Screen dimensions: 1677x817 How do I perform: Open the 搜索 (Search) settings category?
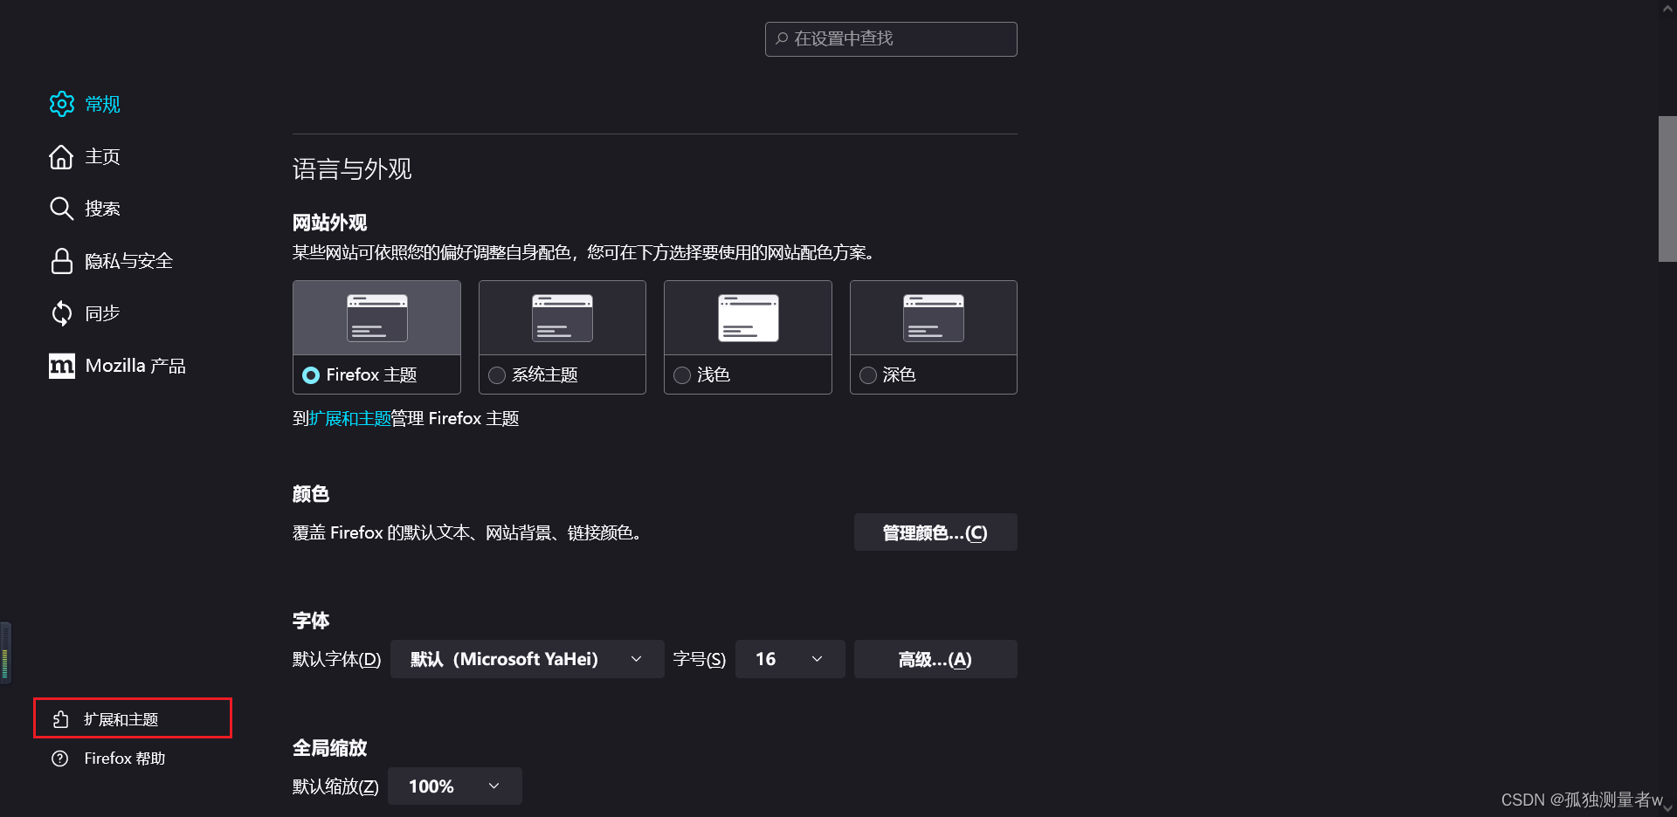[x=102, y=209]
